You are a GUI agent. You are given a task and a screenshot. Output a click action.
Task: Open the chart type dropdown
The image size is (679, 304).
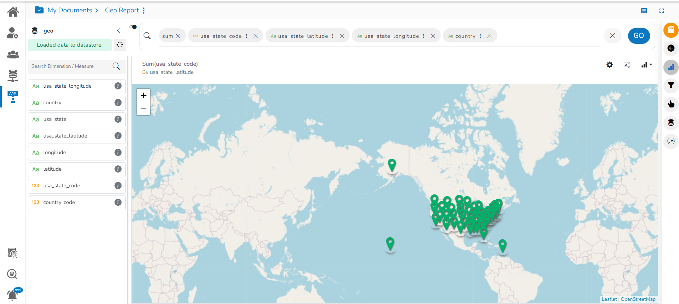(x=646, y=65)
